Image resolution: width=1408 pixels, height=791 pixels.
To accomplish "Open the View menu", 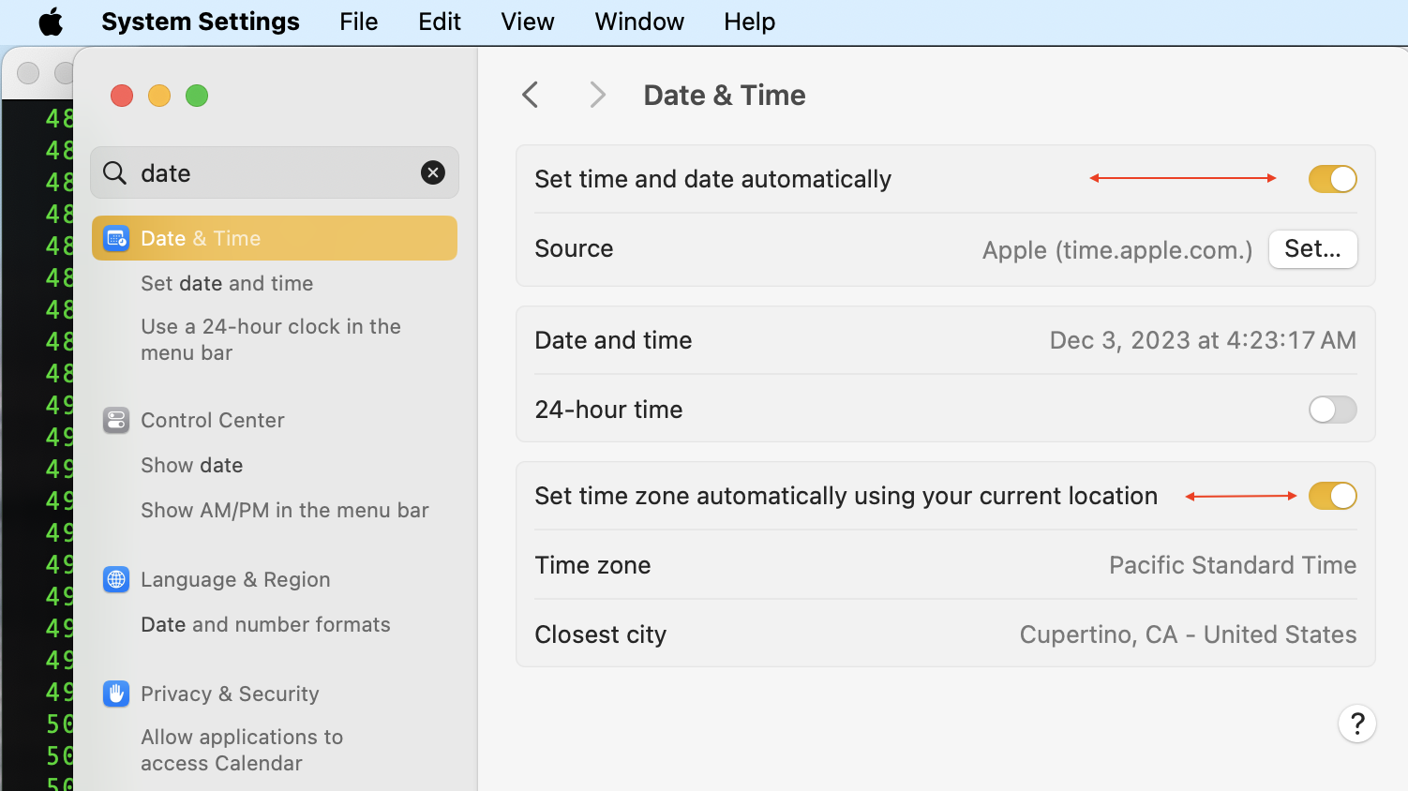I will (x=527, y=22).
